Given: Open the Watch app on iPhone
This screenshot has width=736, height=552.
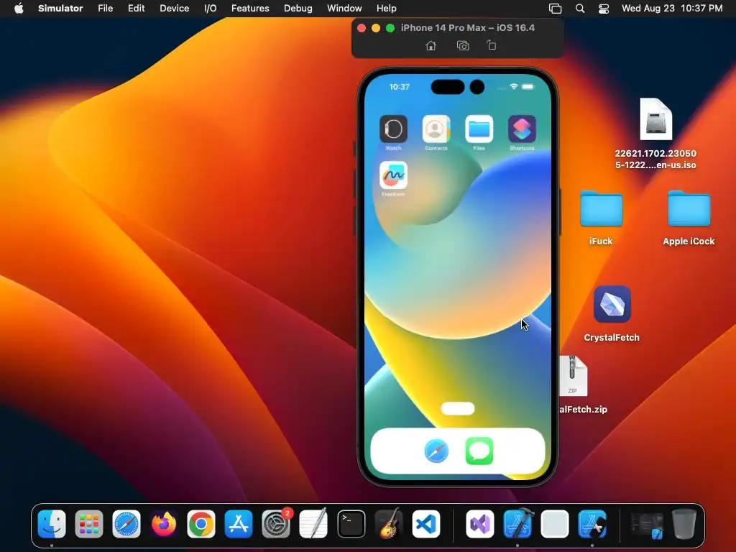Looking at the screenshot, I should pyautogui.click(x=393, y=129).
